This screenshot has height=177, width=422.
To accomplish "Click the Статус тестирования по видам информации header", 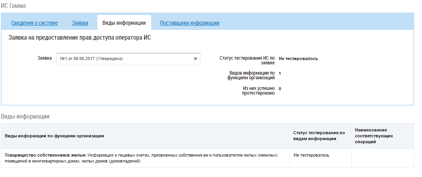I will tap(319, 135).
